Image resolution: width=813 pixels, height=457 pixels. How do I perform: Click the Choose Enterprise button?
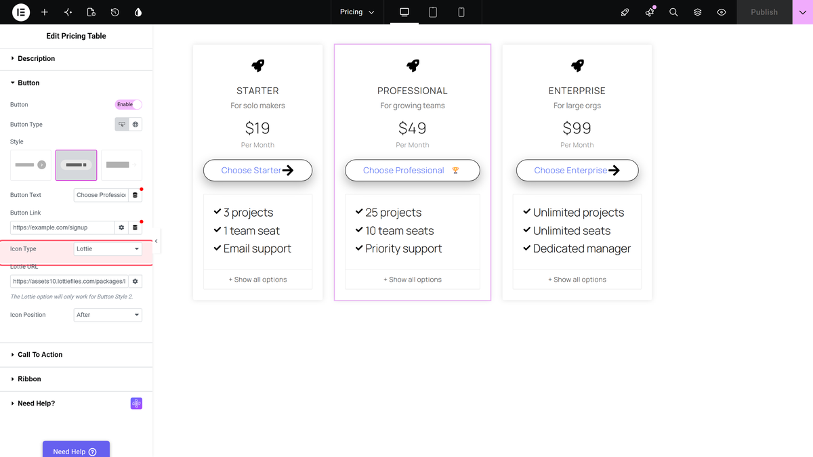tap(577, 171)
